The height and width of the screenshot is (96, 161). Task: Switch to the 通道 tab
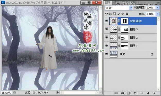116,3
